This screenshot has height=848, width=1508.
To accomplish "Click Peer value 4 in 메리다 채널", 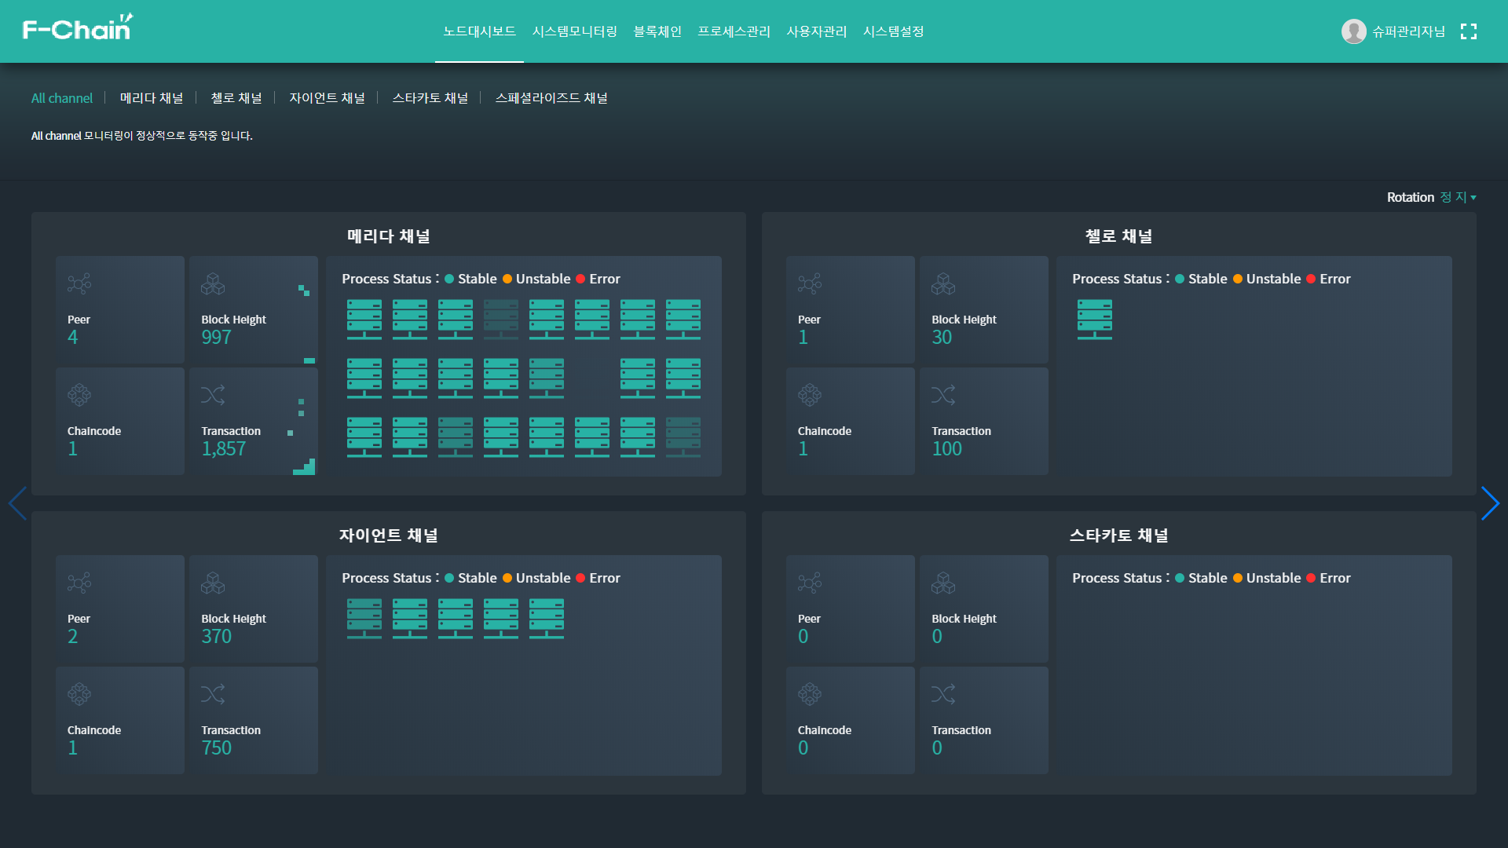I will tap(73, 338).
